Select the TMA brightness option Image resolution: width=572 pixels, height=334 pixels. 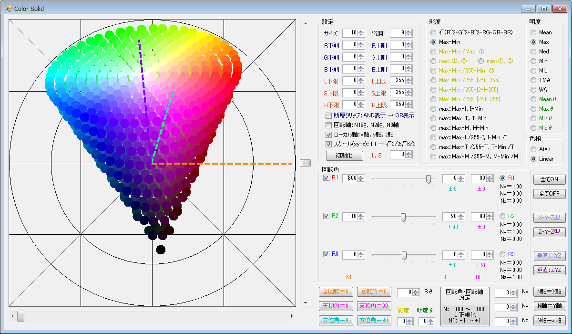pyautogui.click(x=534, y=80)
